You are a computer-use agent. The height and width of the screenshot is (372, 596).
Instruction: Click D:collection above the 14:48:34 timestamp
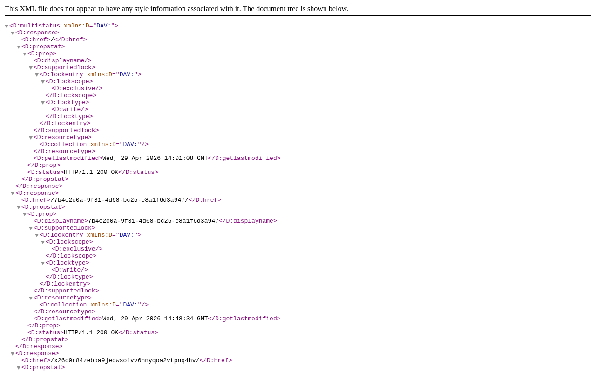point(94,305)
